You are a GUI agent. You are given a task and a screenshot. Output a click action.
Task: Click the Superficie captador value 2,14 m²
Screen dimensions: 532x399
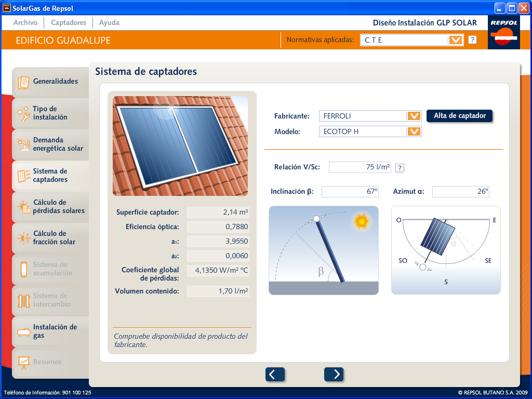[x=218, y=212]
